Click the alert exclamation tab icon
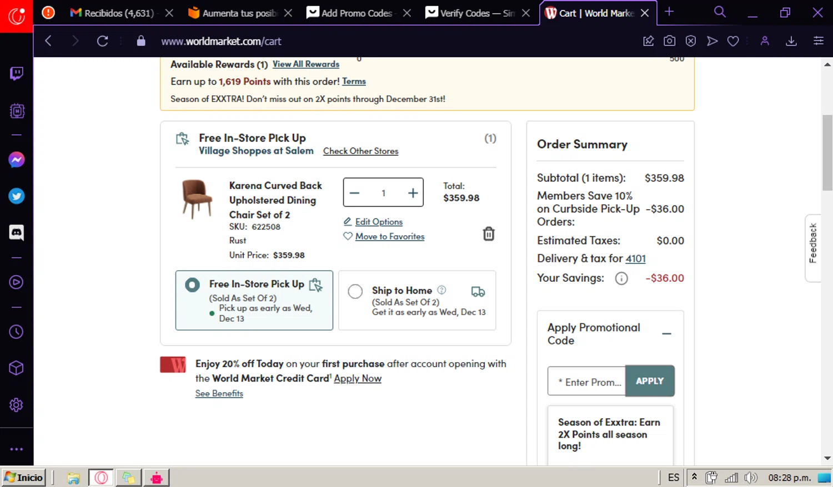The width and height of the screenshot is (833, 487). 48,12
